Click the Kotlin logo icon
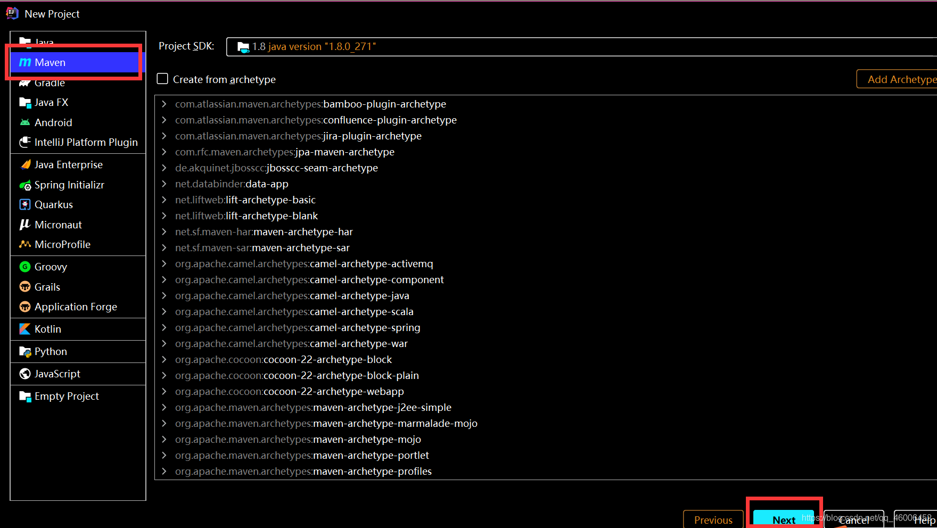This screenshot has width=937, height=528. (25, 329)
